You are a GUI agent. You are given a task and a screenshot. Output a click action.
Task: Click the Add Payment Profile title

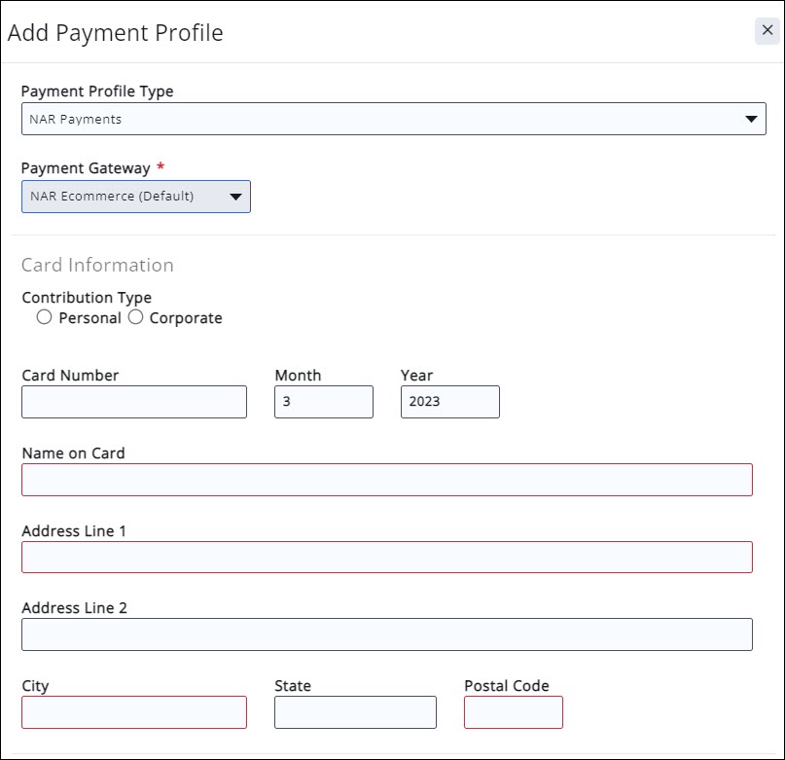pos(116,33)
